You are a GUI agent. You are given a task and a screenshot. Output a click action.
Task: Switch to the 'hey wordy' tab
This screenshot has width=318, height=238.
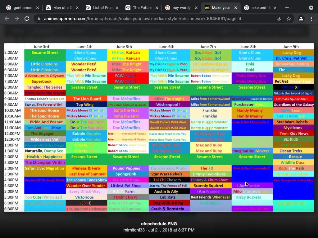(x=181, y=8)
